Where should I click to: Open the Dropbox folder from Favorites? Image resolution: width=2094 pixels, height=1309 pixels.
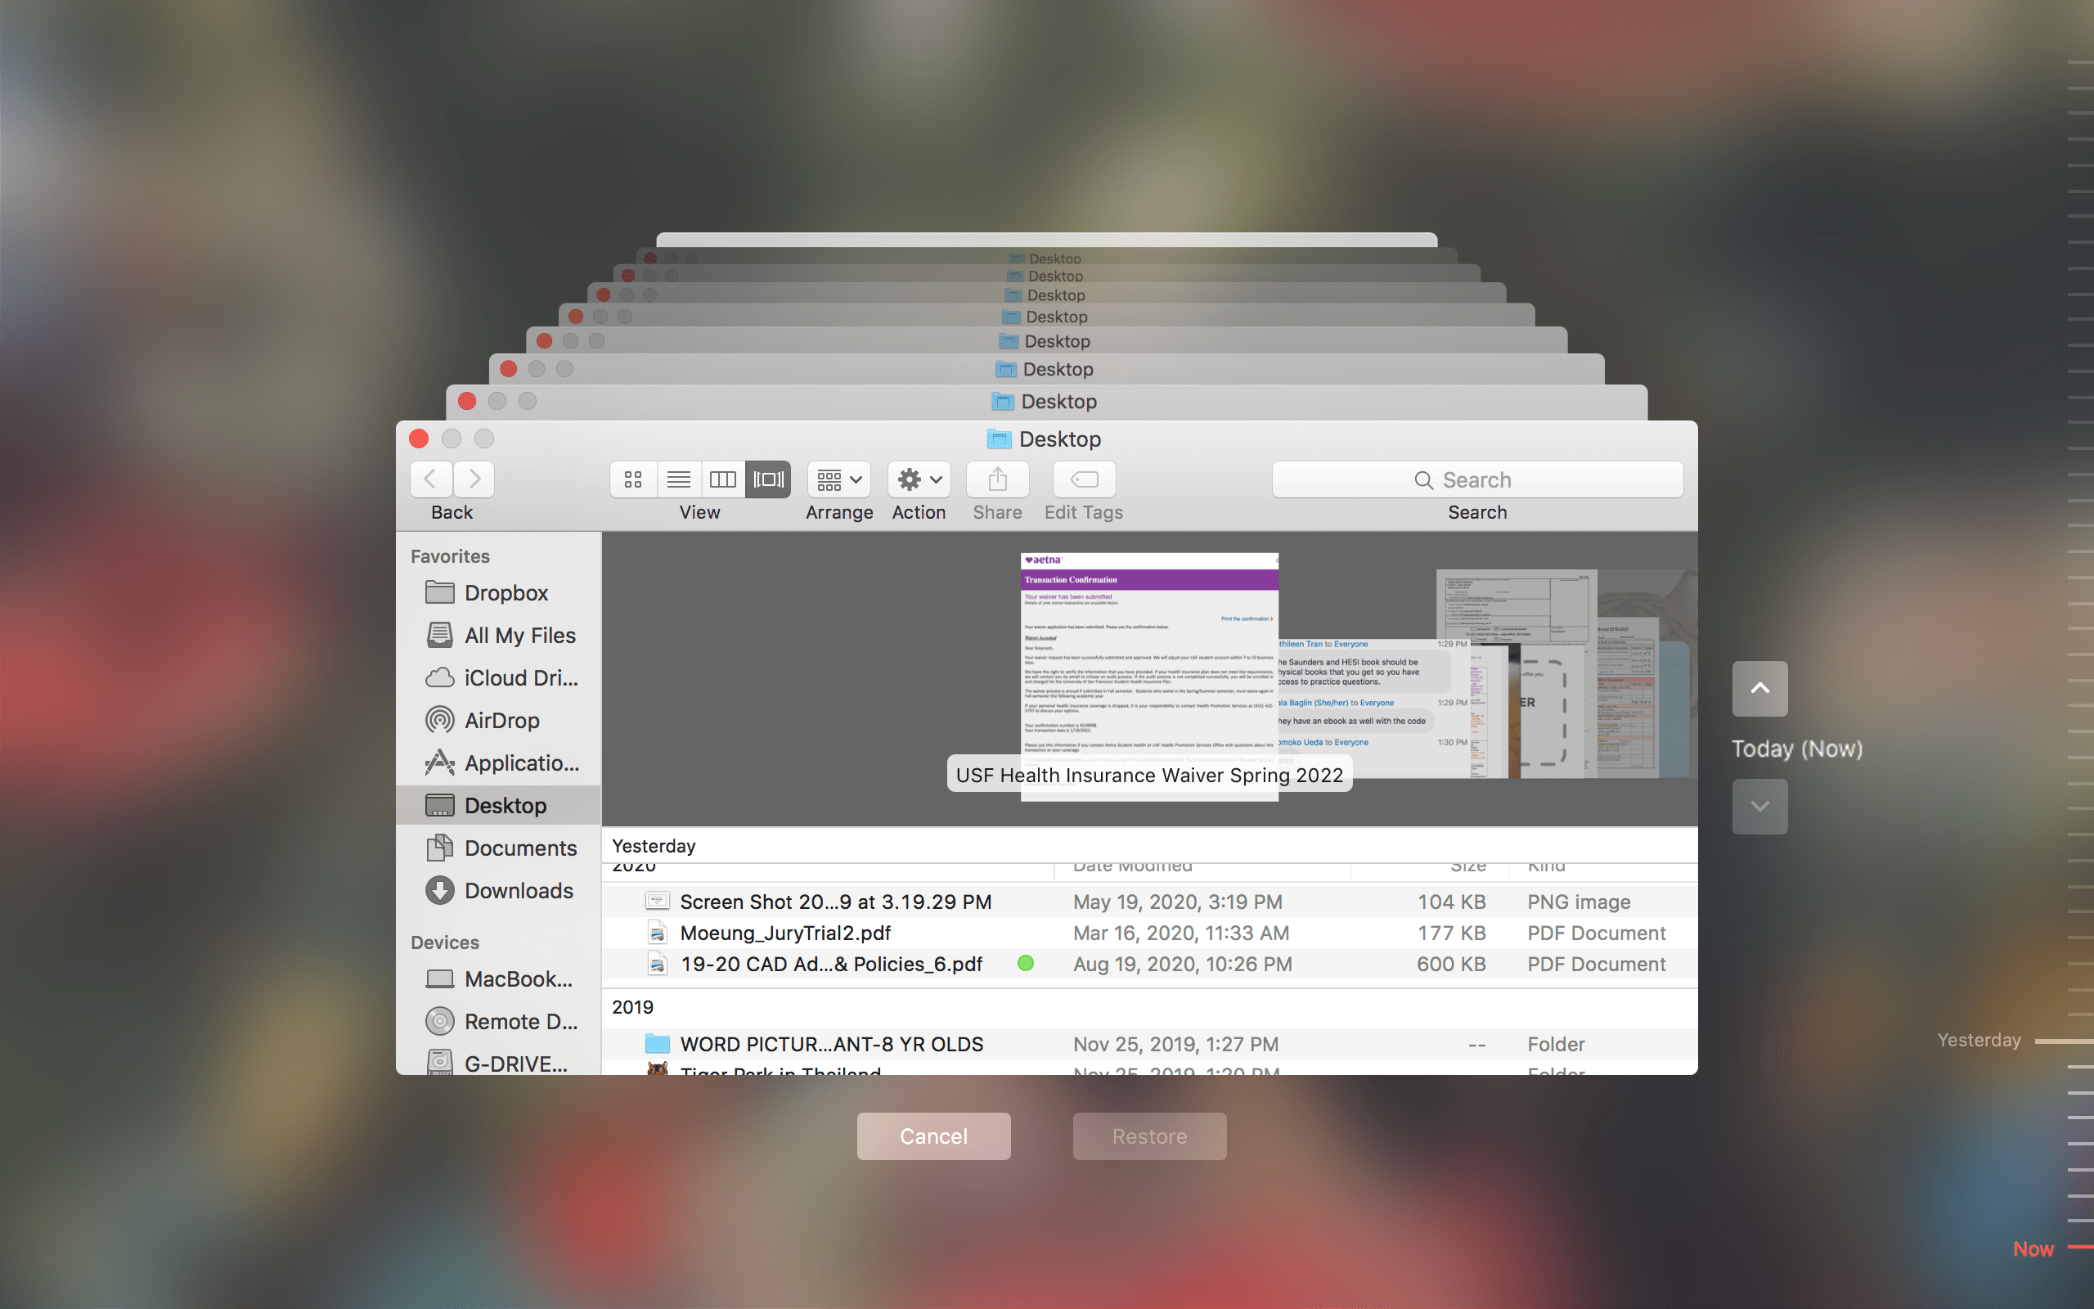(506, 592)
